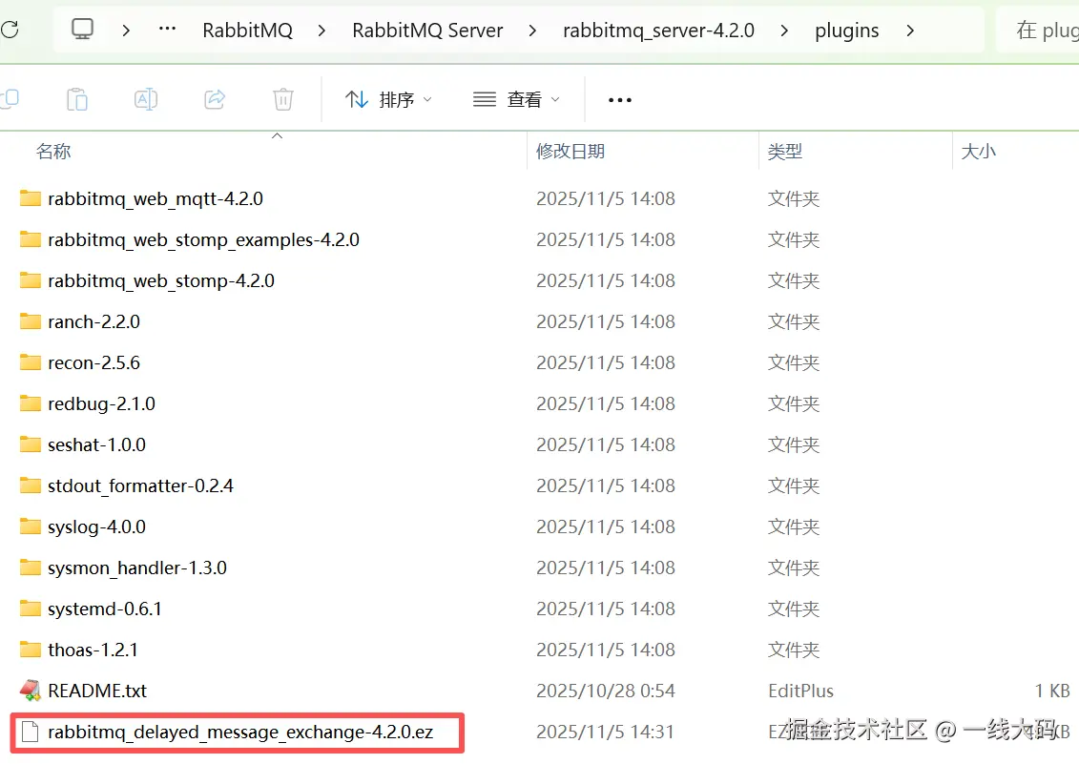Expand chevron after RabbitMQ breadcrumb
Viewport: 1079px width, 764px height.
click(x=322, y=31)
